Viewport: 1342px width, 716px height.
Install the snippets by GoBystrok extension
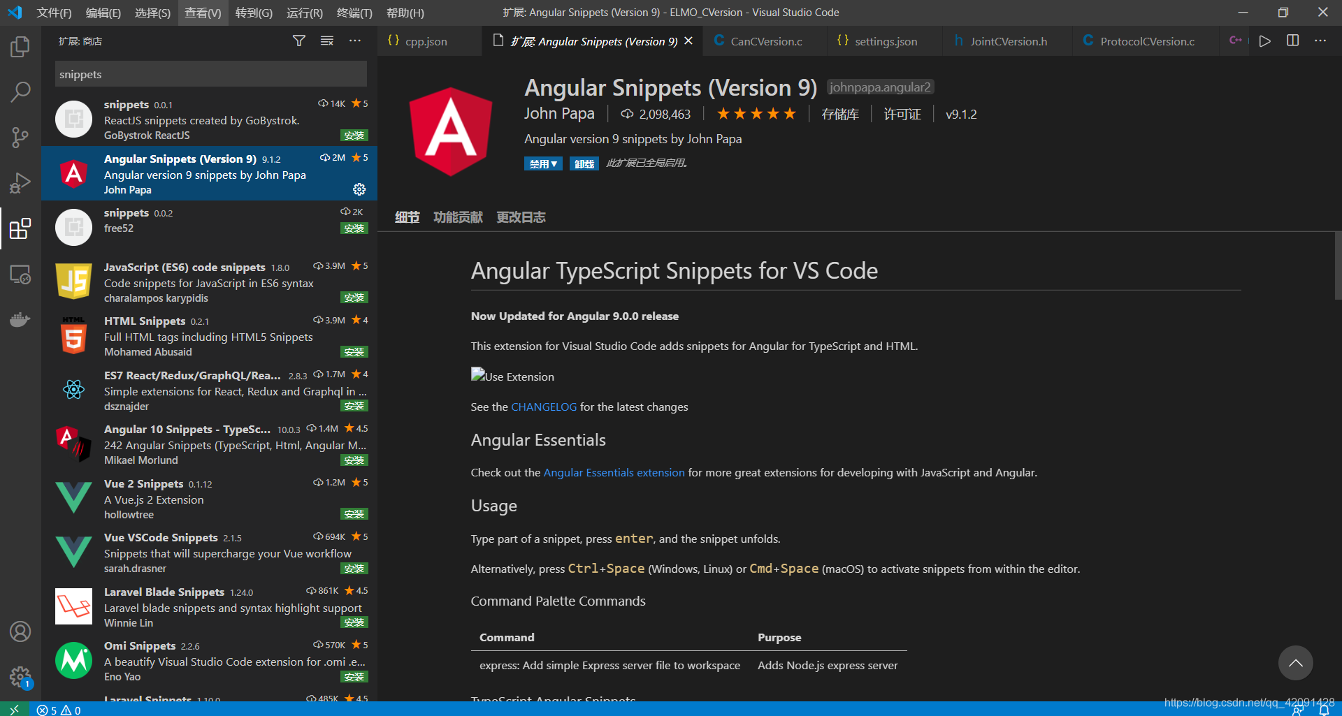(x=354, y=136)
